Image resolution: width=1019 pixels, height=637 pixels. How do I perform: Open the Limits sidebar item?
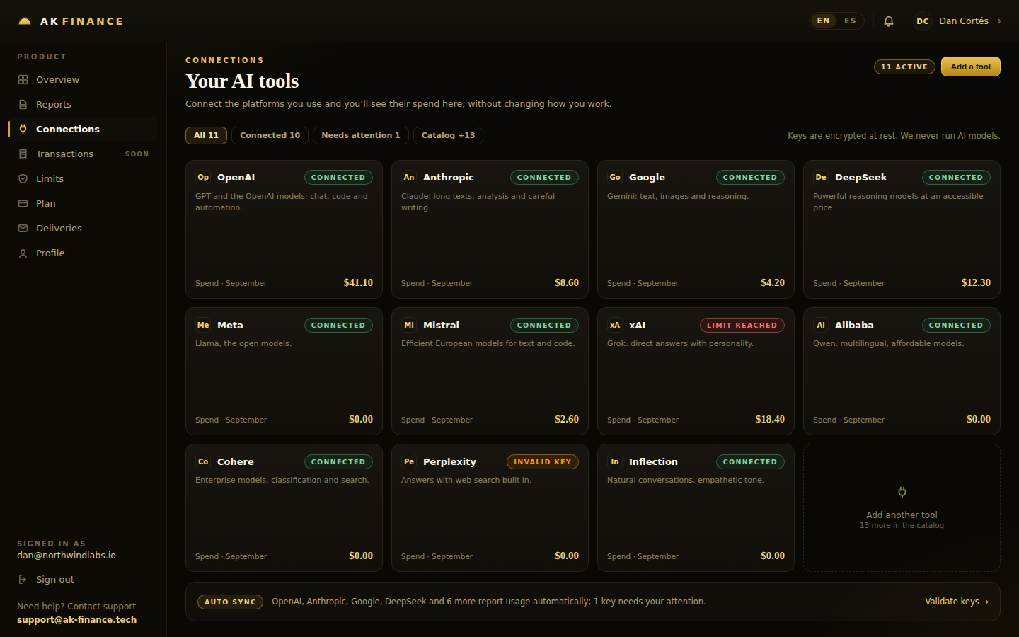tap(83, 179)
